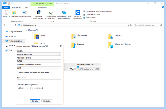Open the Файл tab
Screen dimensions: 166x109
click(x=6, y=7)
